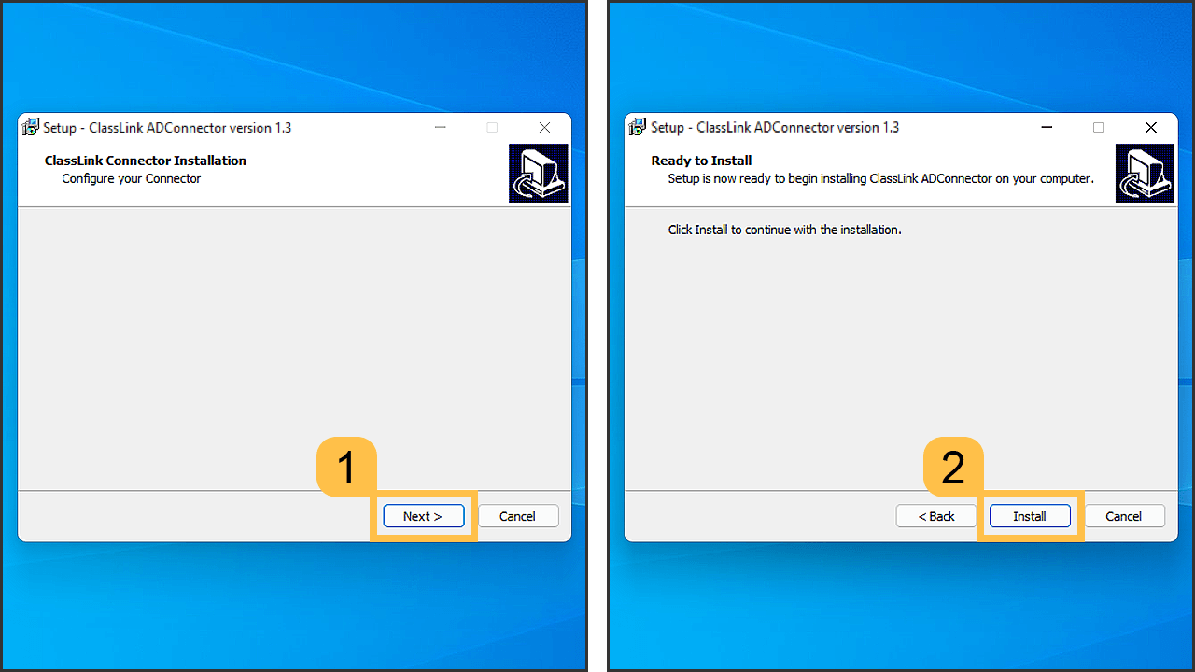Cancel the Ready to Install dialog
The width and height of the screenshot is (1195, 672).
point(1124,516)
